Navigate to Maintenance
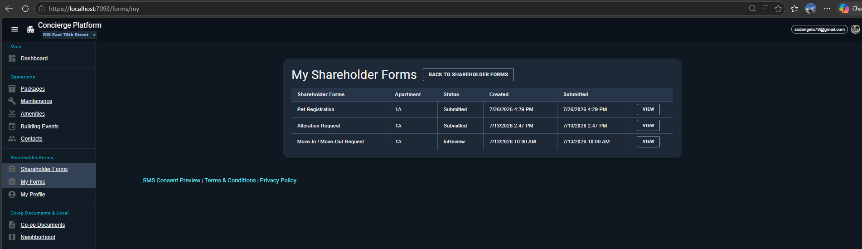Image resolution: width=862 pixels, height=249 pixels. pyautogui.click(x=36, y=101)
